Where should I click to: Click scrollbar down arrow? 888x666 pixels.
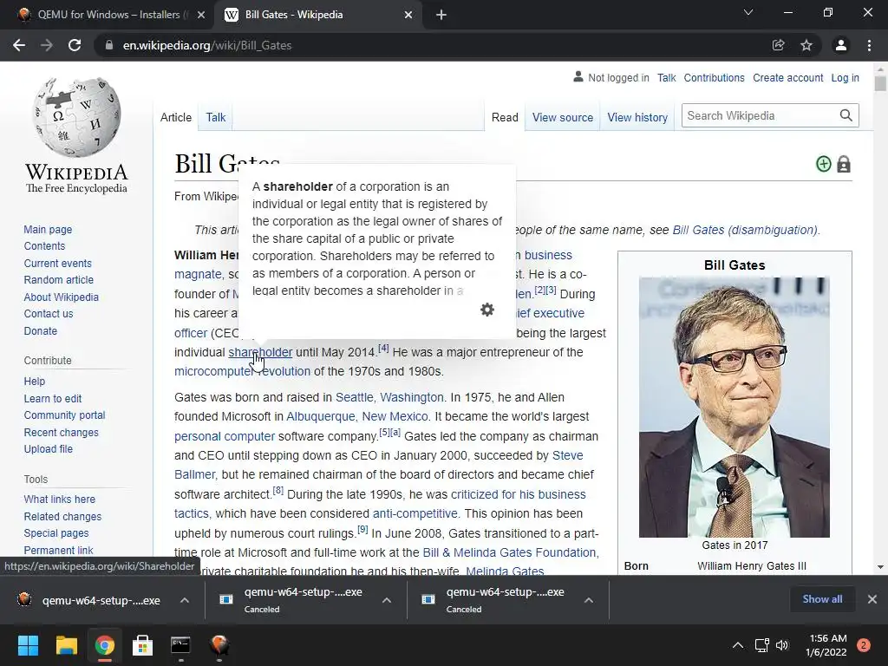click(880, 566)
